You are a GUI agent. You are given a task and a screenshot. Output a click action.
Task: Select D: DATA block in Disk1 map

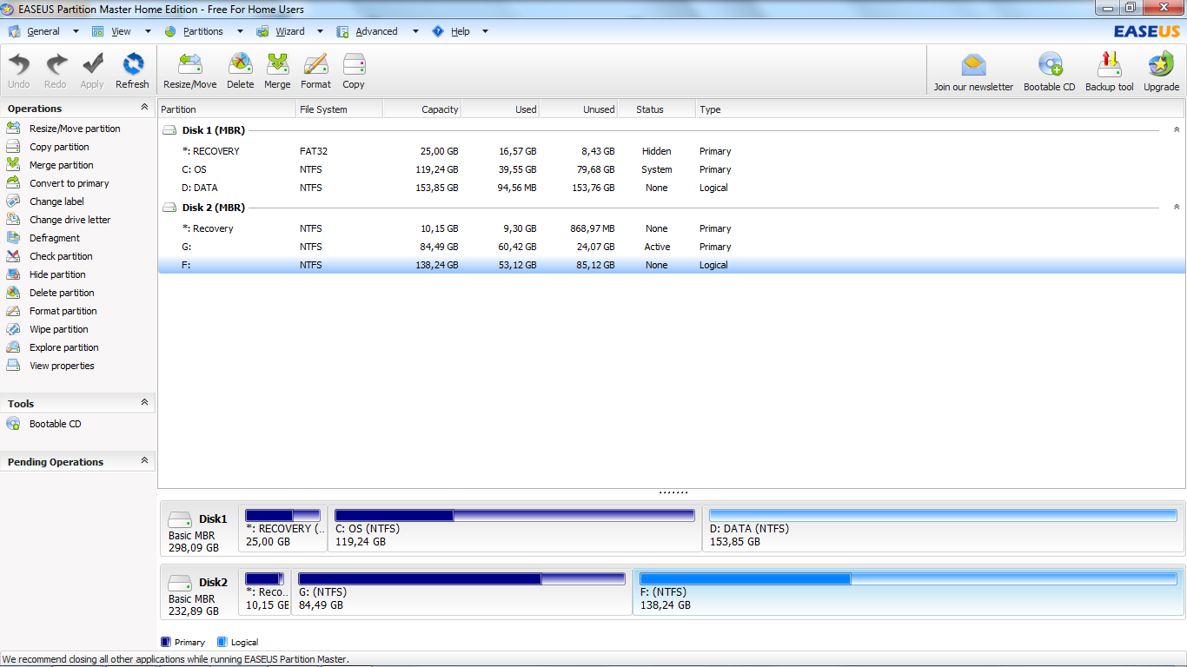pos(943,529)
